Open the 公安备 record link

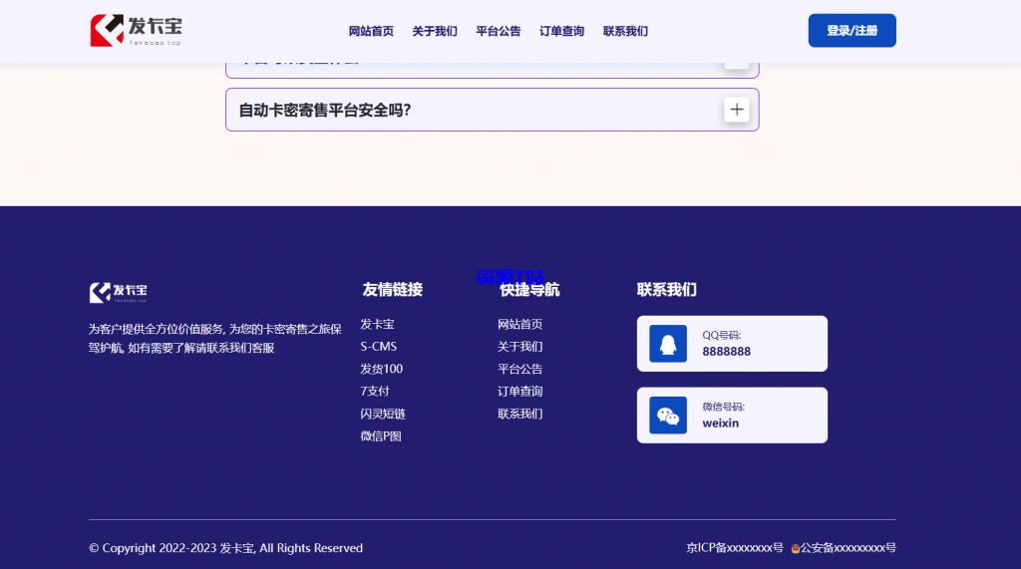(x=848, y=548)
